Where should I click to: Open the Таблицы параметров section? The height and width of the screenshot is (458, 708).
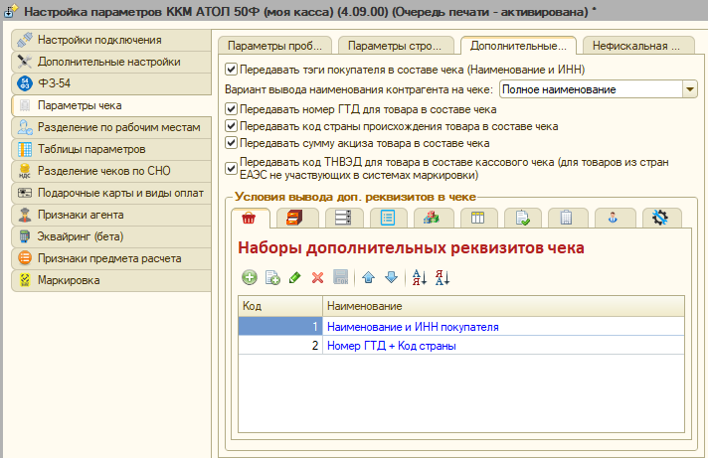coord(111,149)
